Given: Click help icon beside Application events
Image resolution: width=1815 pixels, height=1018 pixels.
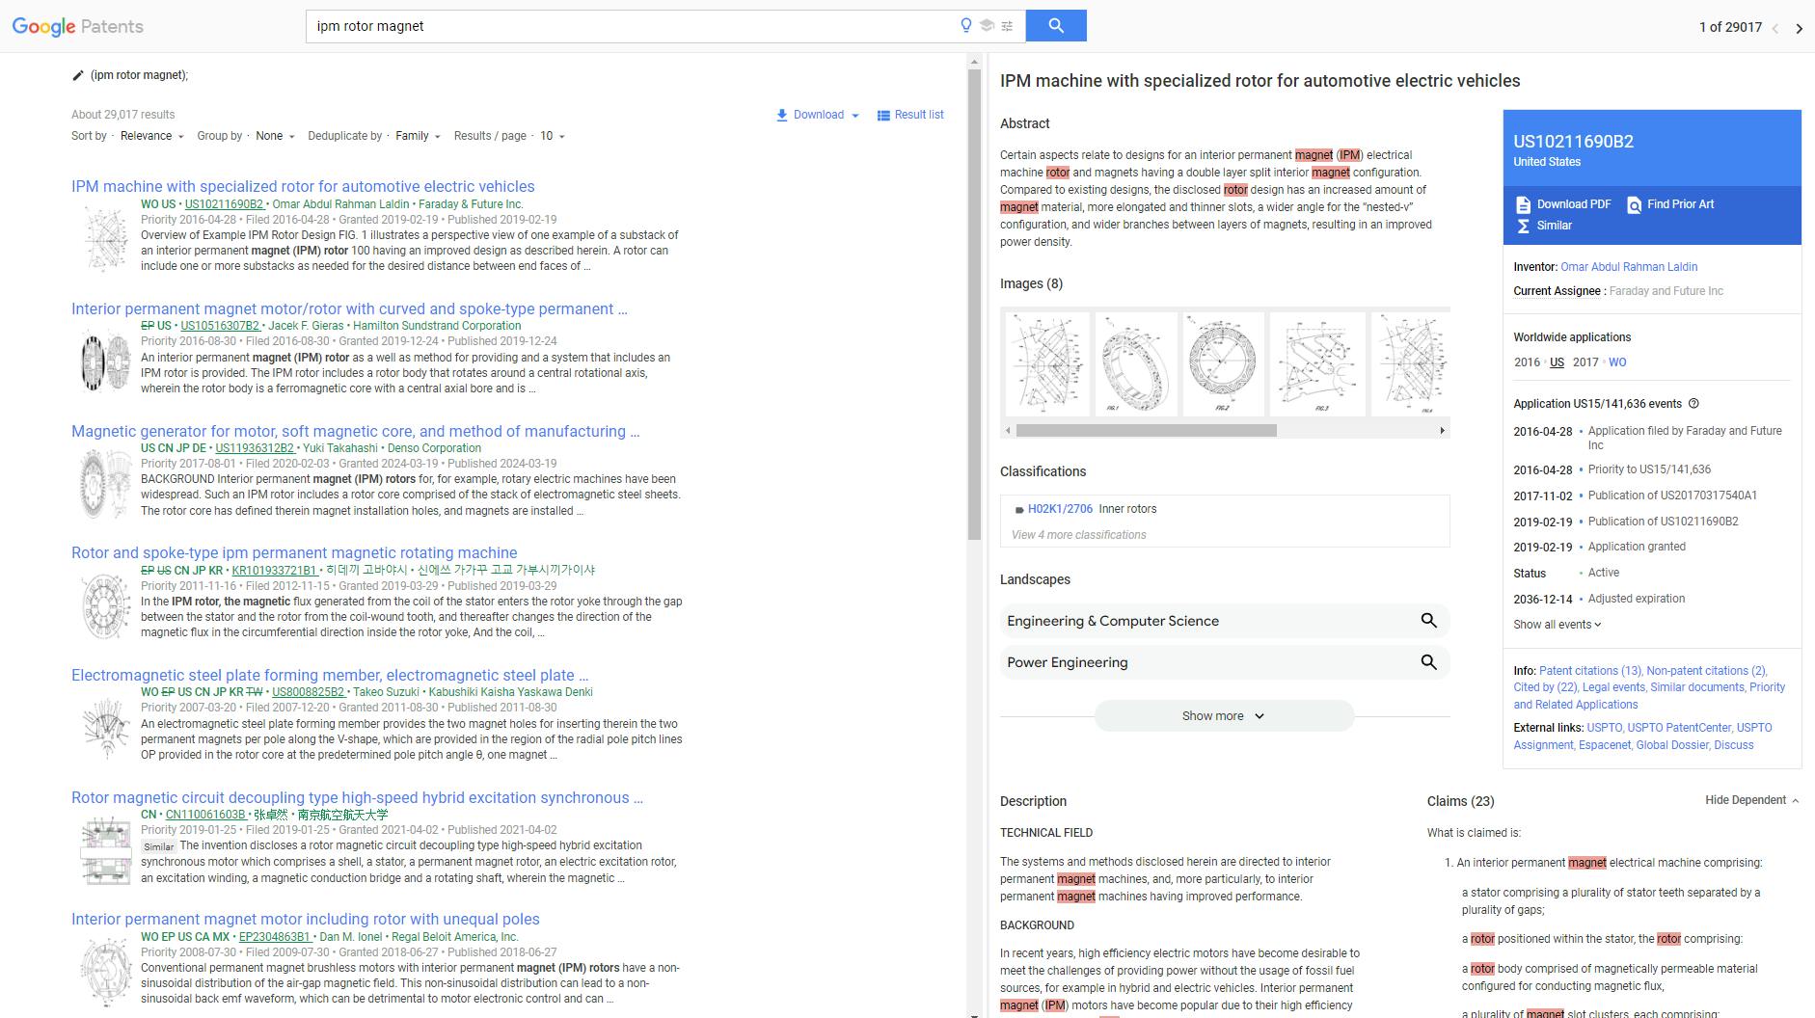Looking at the screenshot, I should click(x=1693, y=404).
